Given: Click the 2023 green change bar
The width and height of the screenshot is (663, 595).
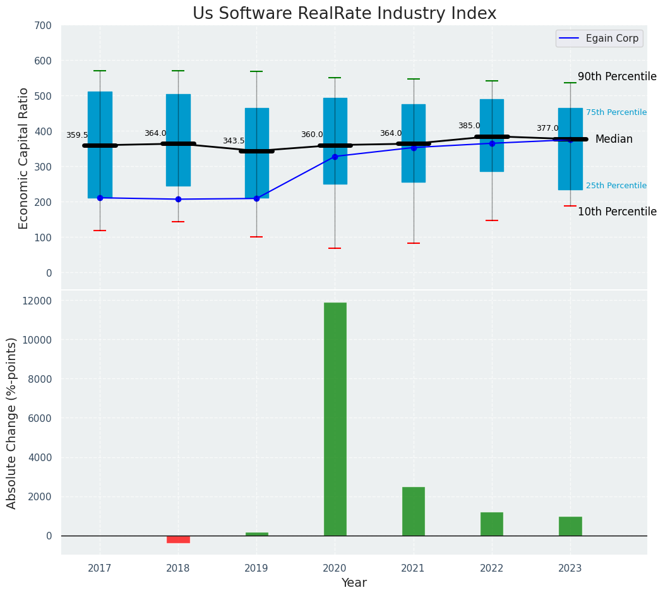Looking at the screenshot, I should tap(570, 526).
